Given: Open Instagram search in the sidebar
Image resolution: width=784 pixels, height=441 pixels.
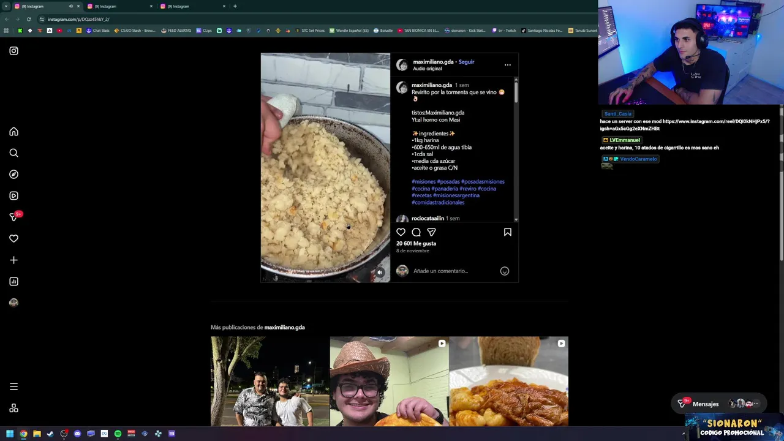Looking at the screenshot, I should click(x=13, y=153).
